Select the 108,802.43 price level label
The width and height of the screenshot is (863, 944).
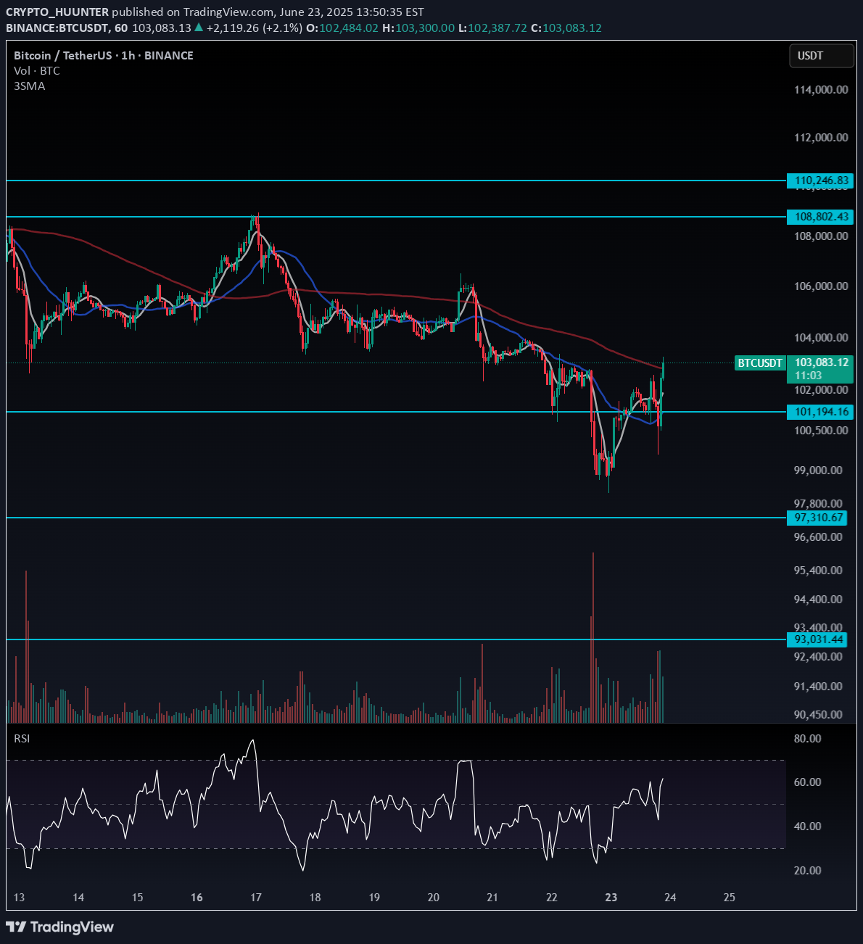pyautogui.click(x=820, y=217)
